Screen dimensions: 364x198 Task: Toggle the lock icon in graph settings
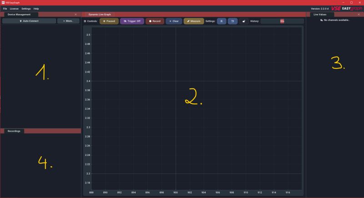pyautogui.click(x=244, y=21)
